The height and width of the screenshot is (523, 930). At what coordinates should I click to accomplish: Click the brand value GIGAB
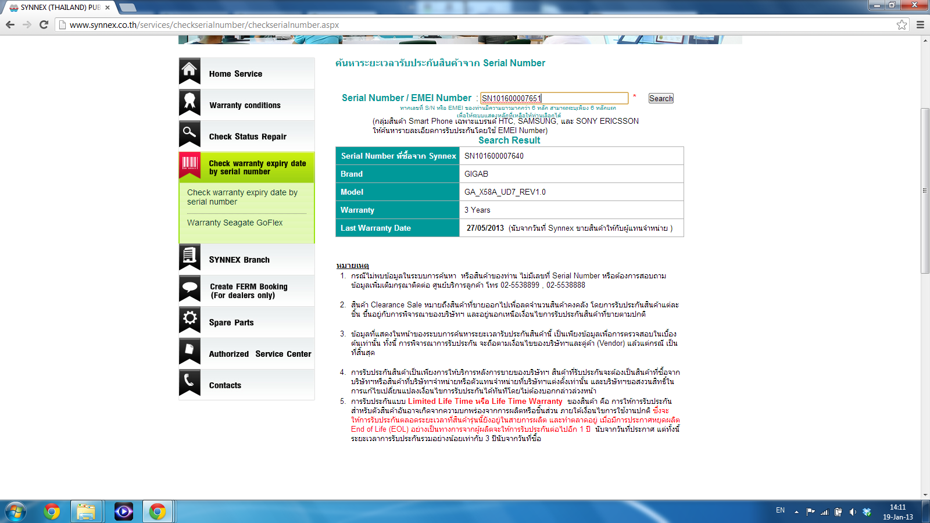[x=476, y=174]
